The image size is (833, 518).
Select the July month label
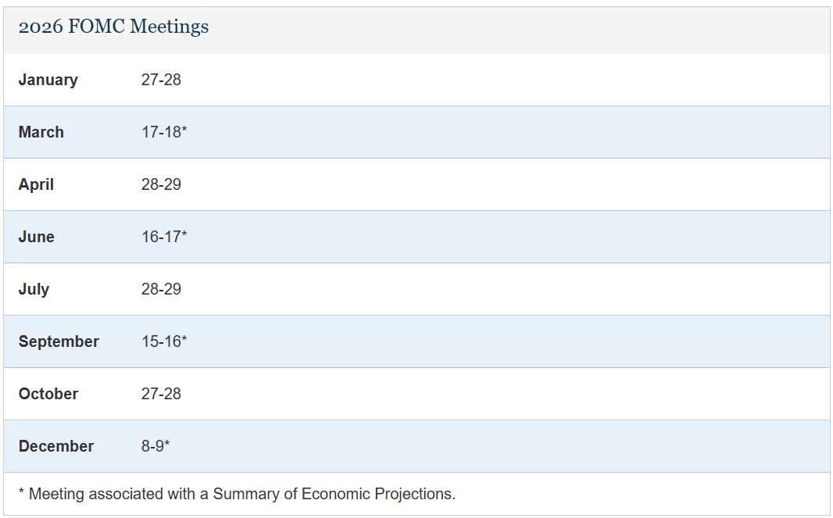pyautogui.click(x=34, y=289)
